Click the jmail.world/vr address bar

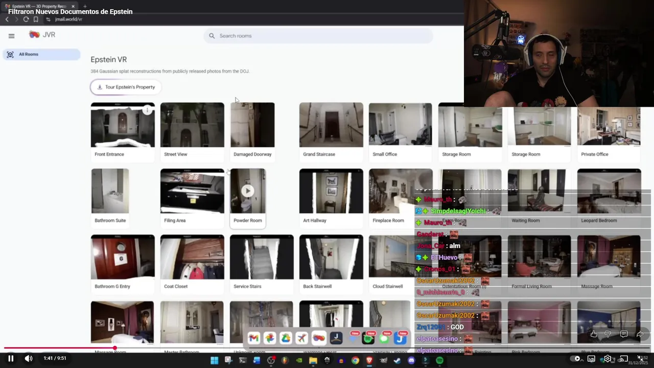[68, 19]
